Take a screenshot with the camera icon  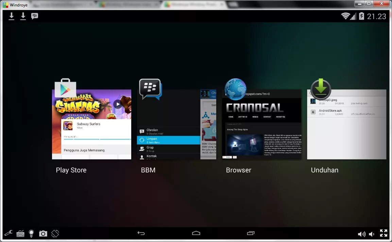point(43,234)
